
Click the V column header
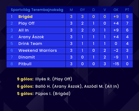coord(105,10)
